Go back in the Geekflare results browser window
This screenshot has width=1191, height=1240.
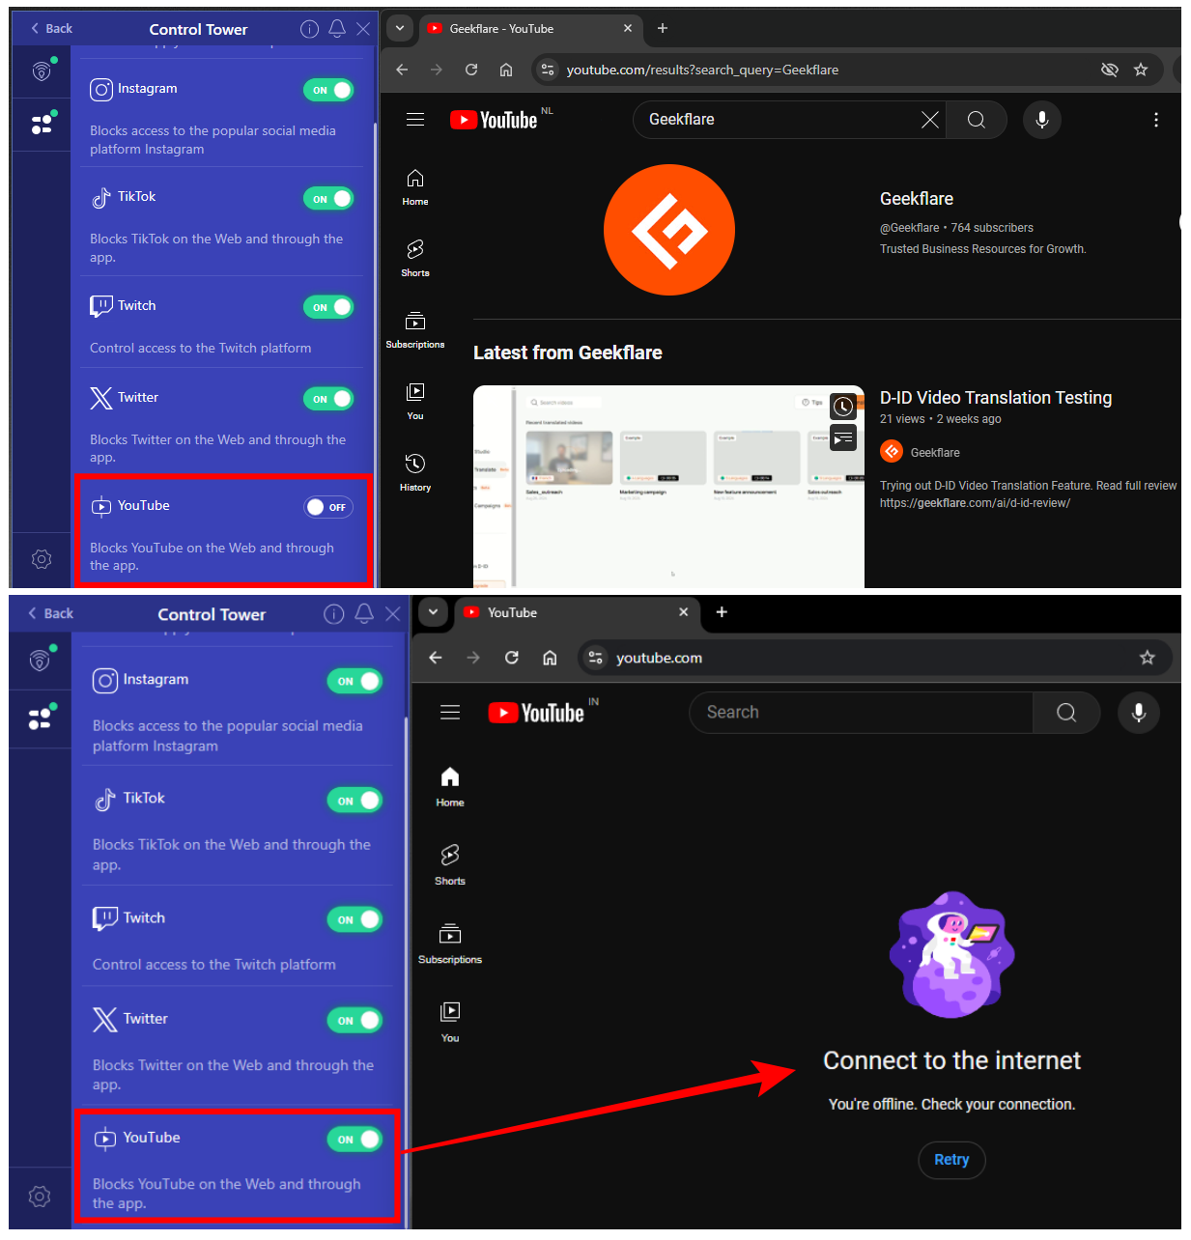pyautogui.click(x=402, y=70)
